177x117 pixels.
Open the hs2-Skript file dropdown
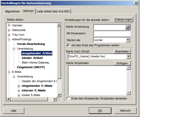click(x=129, y=56)
